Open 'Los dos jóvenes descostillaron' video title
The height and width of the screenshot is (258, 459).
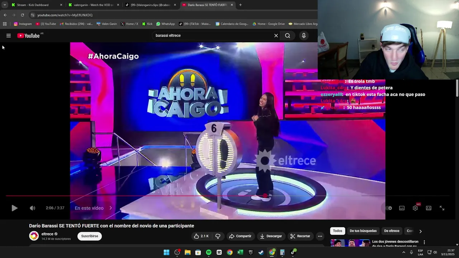[395, 243]
